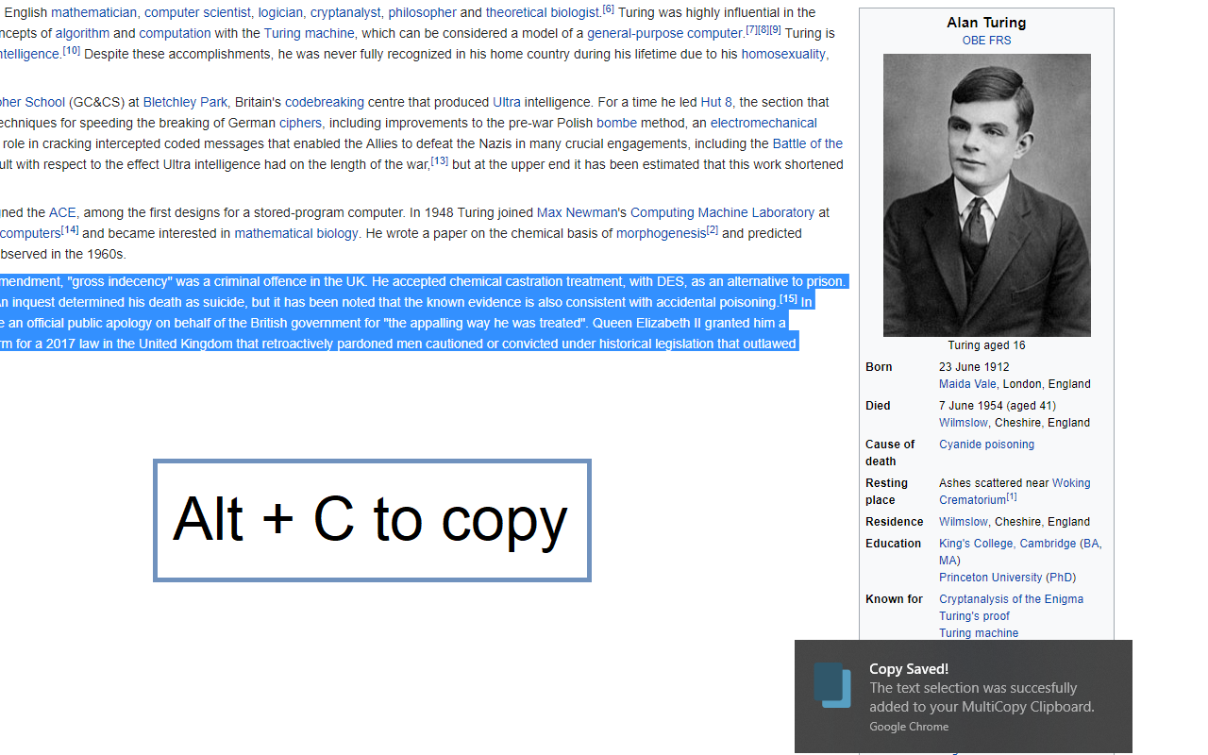Go to 'Turing machine' article link
Viewport: 1208px width, 755px height.
[309, 33]
